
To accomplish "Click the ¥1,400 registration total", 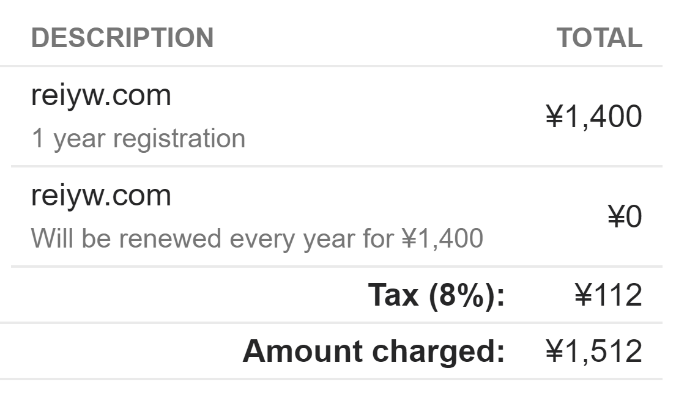I will (x=593, y=117).
